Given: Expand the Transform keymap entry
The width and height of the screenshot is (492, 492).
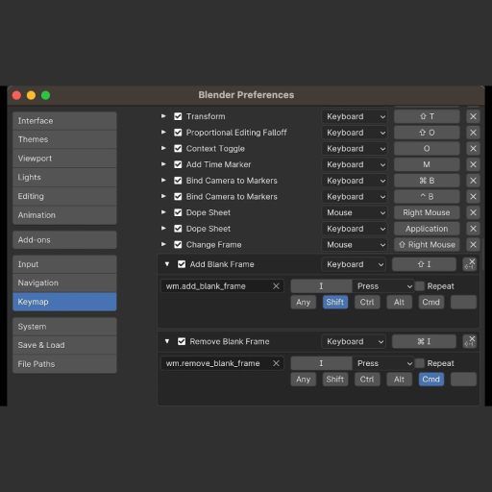Looking at the screenshot, I should (x=163, y=116).
